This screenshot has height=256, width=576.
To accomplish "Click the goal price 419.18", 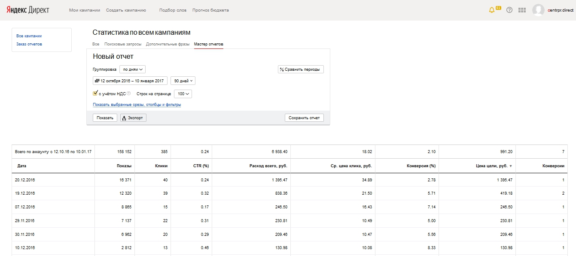I will [x=507, y=193].
